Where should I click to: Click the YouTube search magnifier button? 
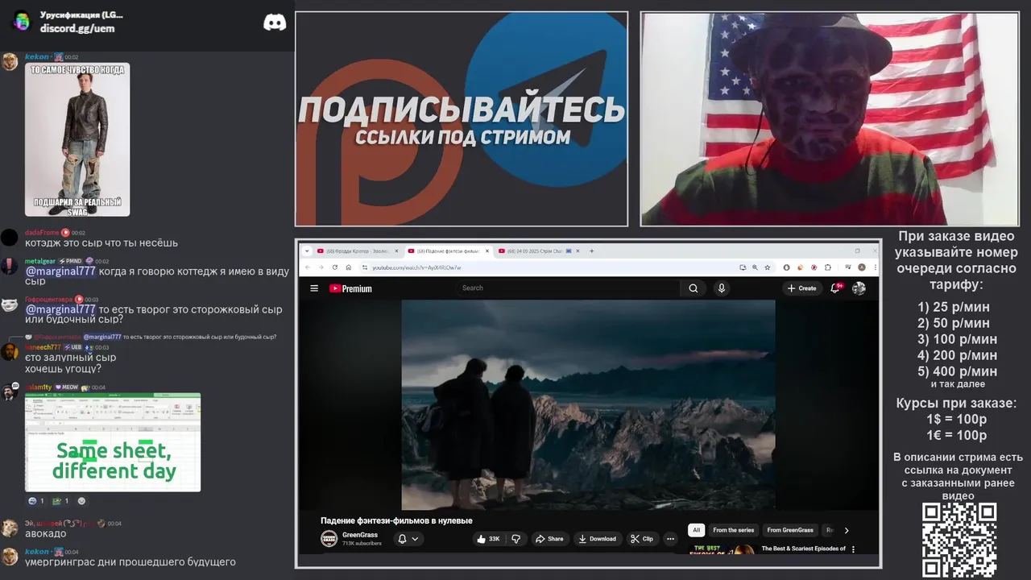point(694,288)
